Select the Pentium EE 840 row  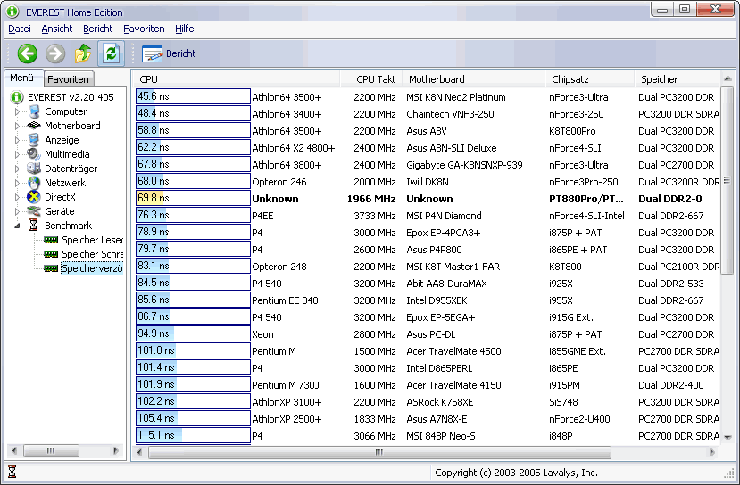coord(427,300)
